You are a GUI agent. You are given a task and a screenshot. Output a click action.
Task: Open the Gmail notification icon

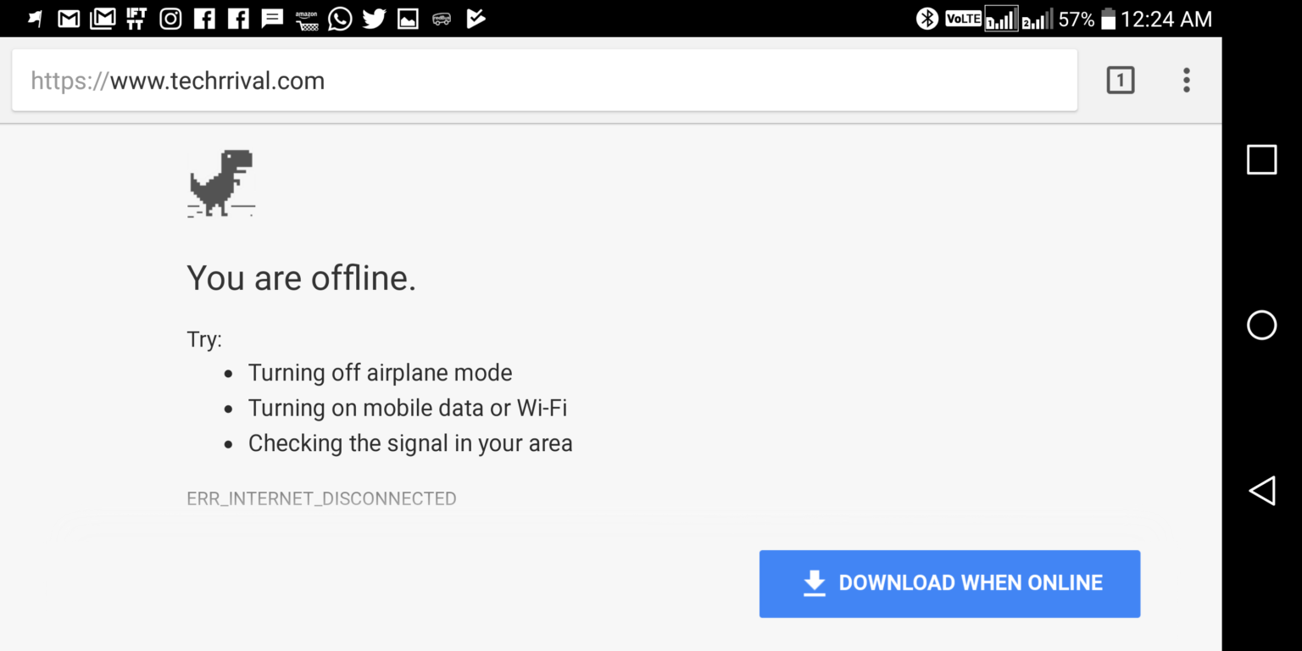(69, 18)
